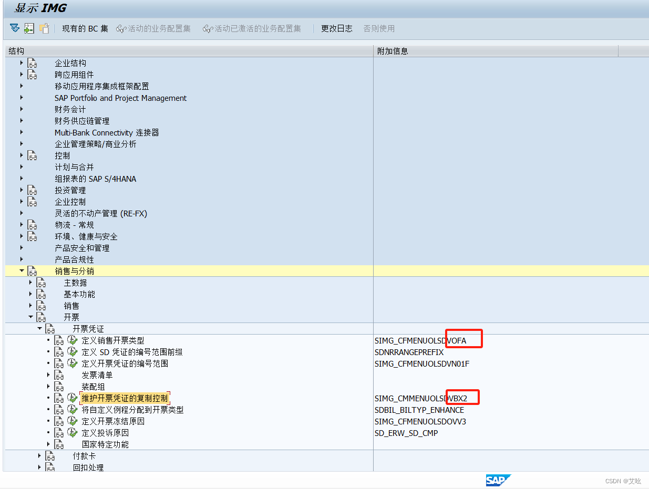Open documentation icon for 环境、健康与安全
The image size is (649, 489).
pos(33,236)
